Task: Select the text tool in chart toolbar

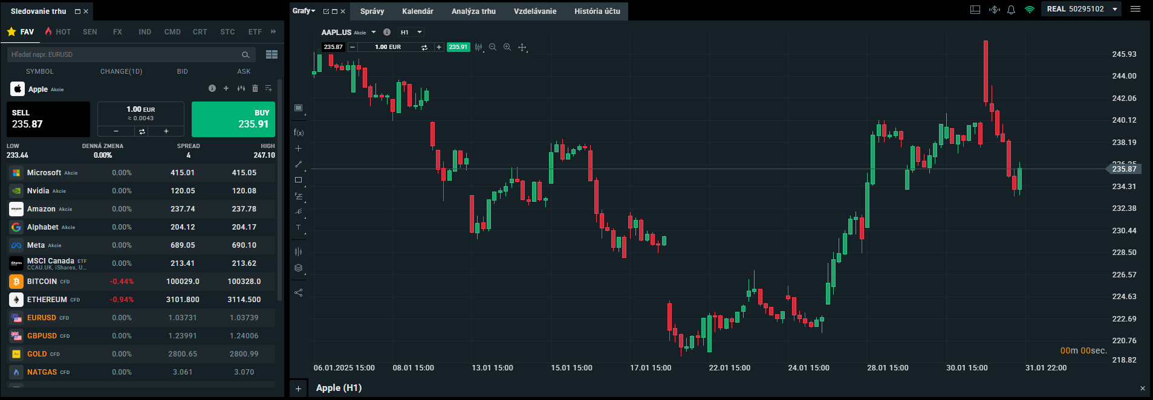Action: tap(298, 228)
